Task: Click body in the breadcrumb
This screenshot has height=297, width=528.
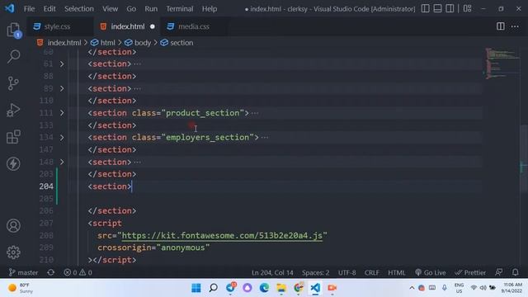Action: tap(143, 43)
